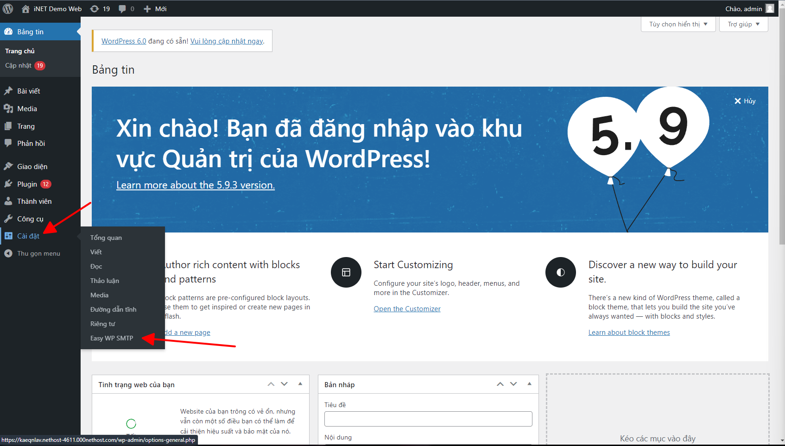Click the Thành viên user icon
Image resolution: width=785 pixels, height=446 pixels.
[8, 201]
